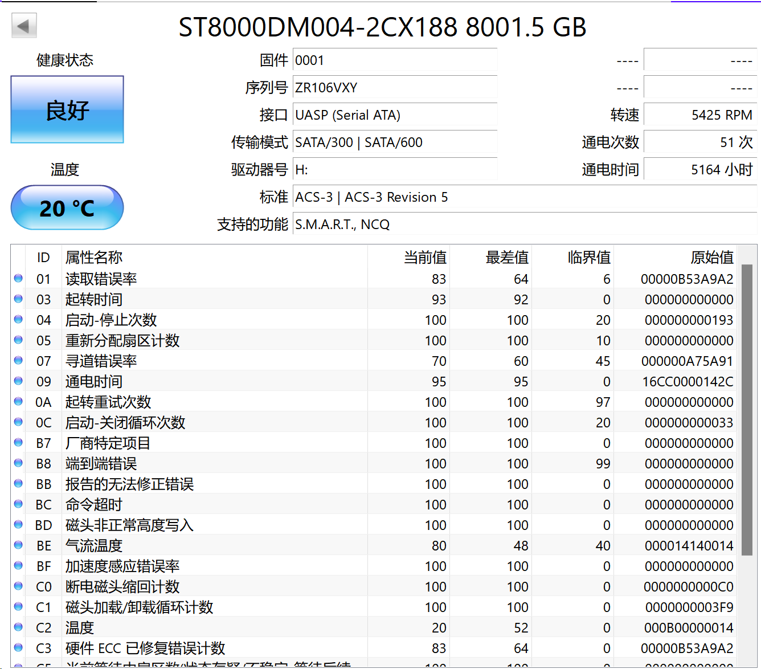The height and width of the screenshot is (669, 761).
Task: Click the status dot for 命令超时 row
Action: click(x=18, y=504)
